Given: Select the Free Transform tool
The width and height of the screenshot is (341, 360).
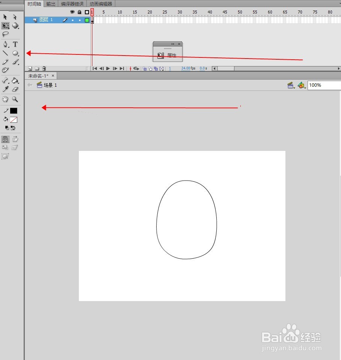Looking at the screenshot, I should [5, 26].
